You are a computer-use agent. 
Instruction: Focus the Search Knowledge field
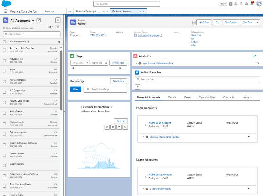pyautogui.click(x=105, y=89)
